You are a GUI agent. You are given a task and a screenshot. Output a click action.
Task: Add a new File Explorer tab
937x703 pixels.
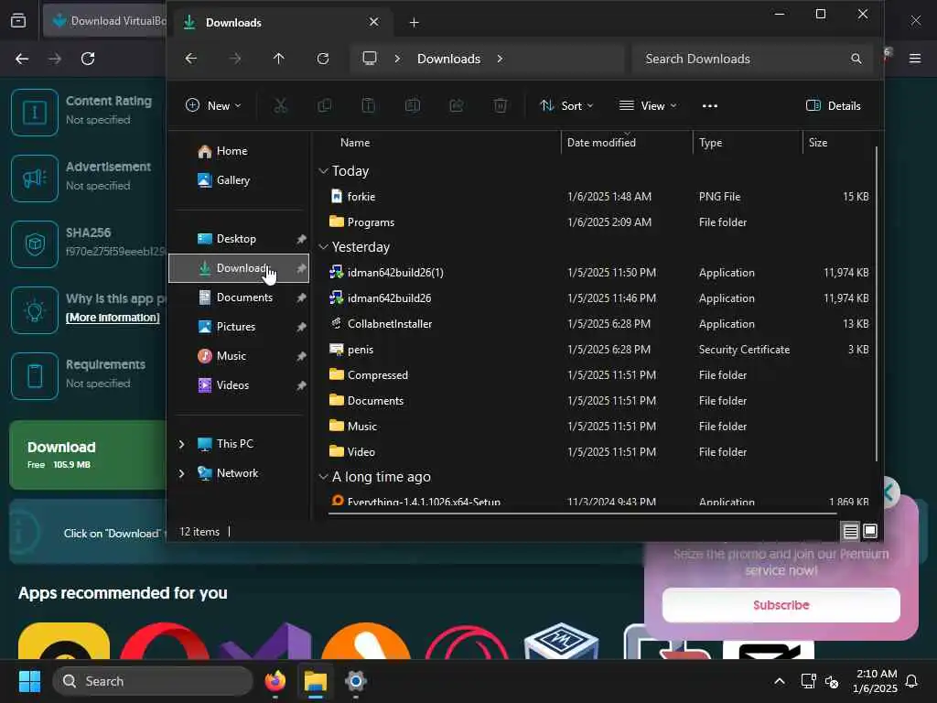point(414,23)
